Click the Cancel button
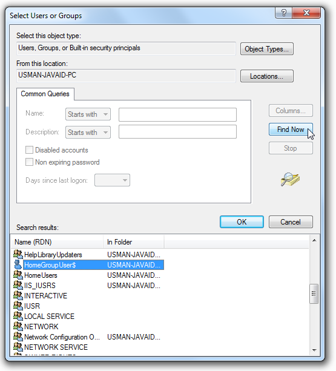 291,222
